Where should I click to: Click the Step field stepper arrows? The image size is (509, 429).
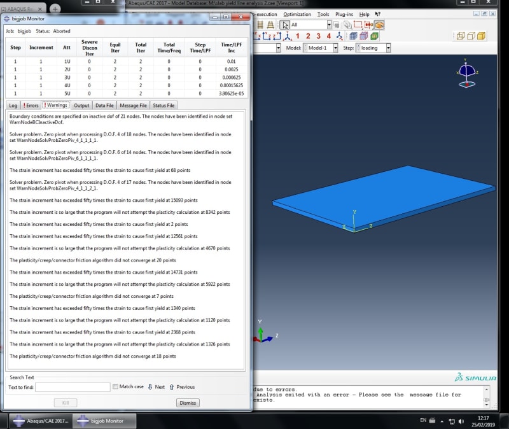pos(358,48)
